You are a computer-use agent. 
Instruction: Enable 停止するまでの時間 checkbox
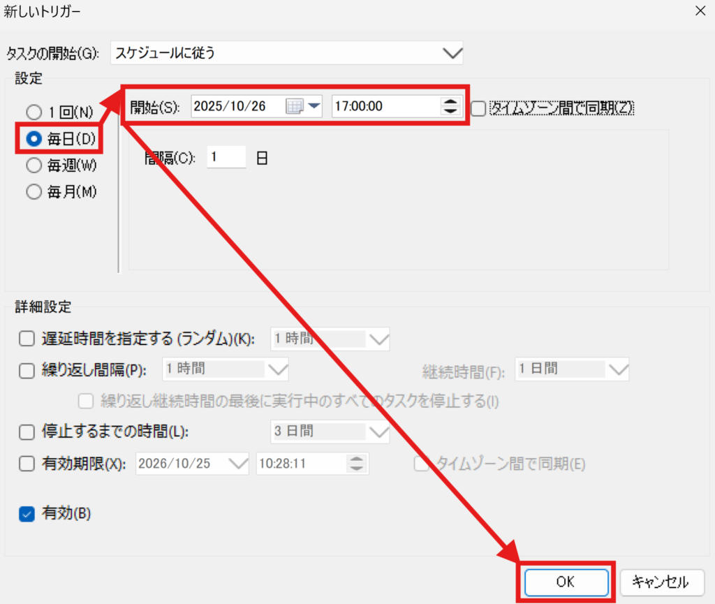pos(27,432)
